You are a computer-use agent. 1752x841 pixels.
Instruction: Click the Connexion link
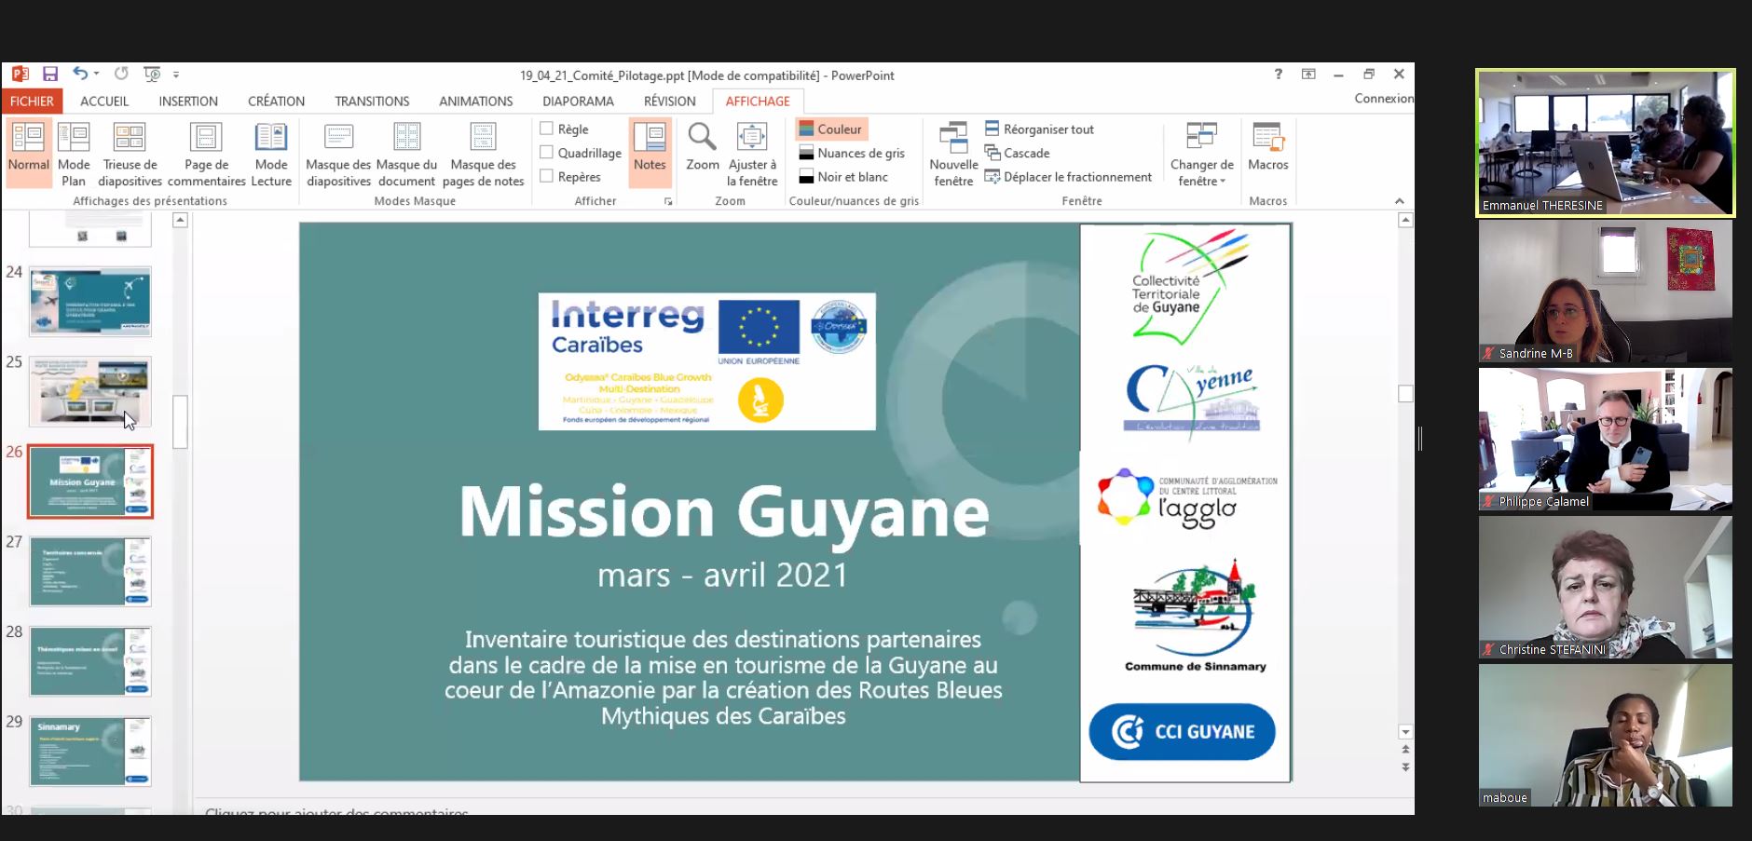tap(1383, 99)
